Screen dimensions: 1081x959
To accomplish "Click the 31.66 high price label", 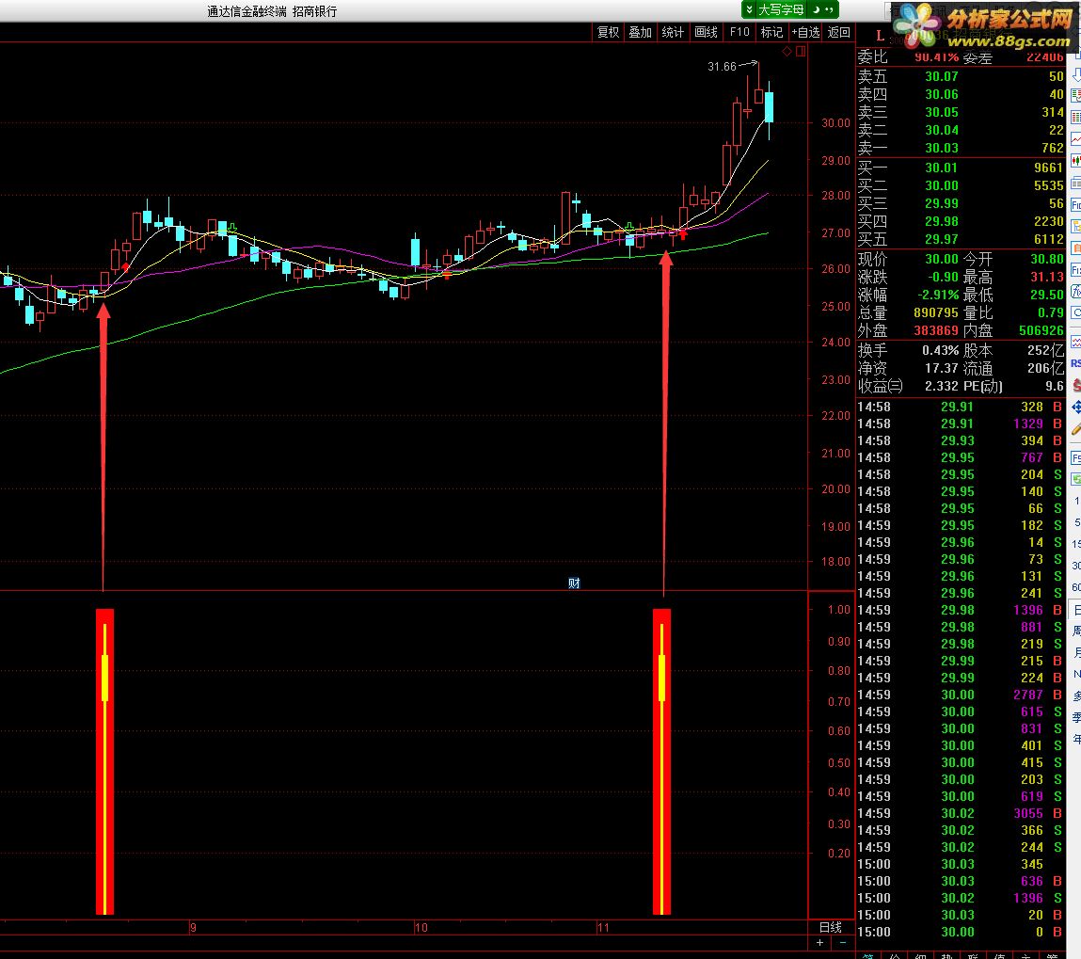I will tap(722, 66).
